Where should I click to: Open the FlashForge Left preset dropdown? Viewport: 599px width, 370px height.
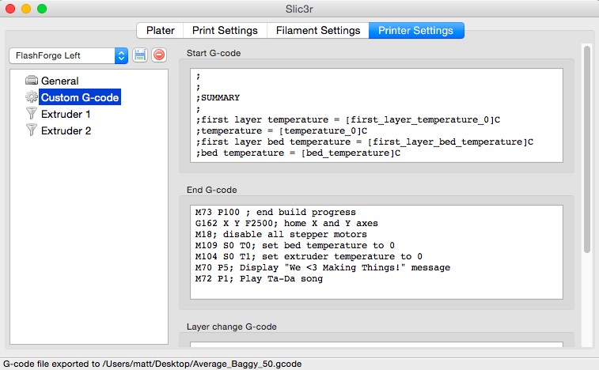click(120, 55)
